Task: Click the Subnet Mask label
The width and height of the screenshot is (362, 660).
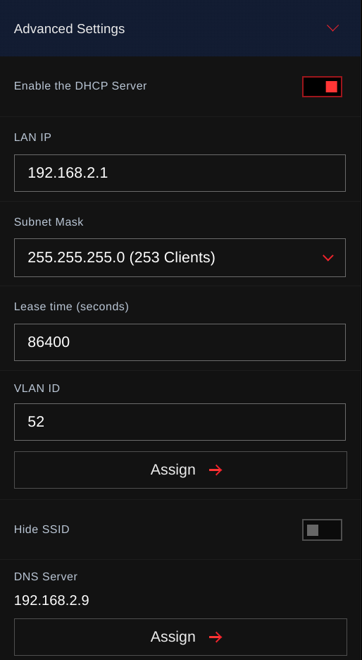Action: click(x=49, y=222)
